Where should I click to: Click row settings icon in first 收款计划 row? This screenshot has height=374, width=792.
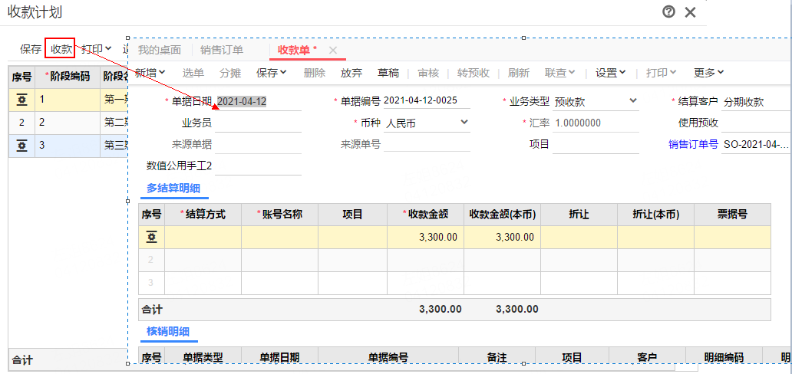click(21, 100)
